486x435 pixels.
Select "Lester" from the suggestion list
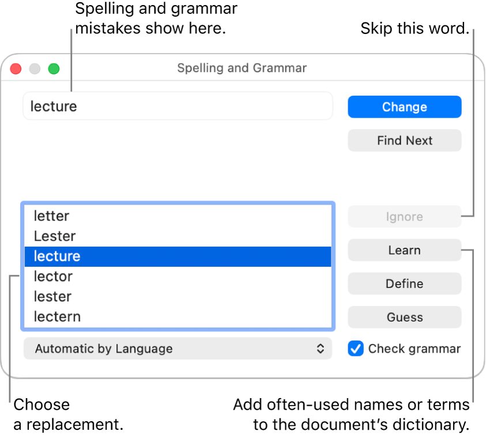(x=55, y=236)
